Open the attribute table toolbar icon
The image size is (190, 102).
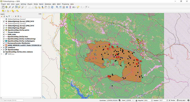click(61, 7)
